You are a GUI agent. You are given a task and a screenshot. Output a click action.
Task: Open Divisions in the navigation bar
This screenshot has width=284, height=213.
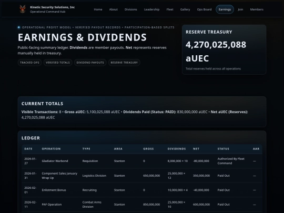(x=131, y=9)
